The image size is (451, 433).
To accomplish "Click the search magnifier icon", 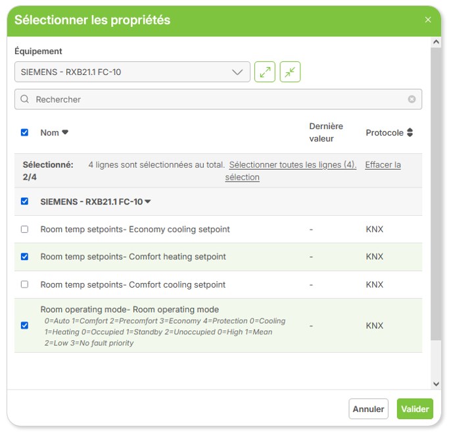I will tap(25, 99).
